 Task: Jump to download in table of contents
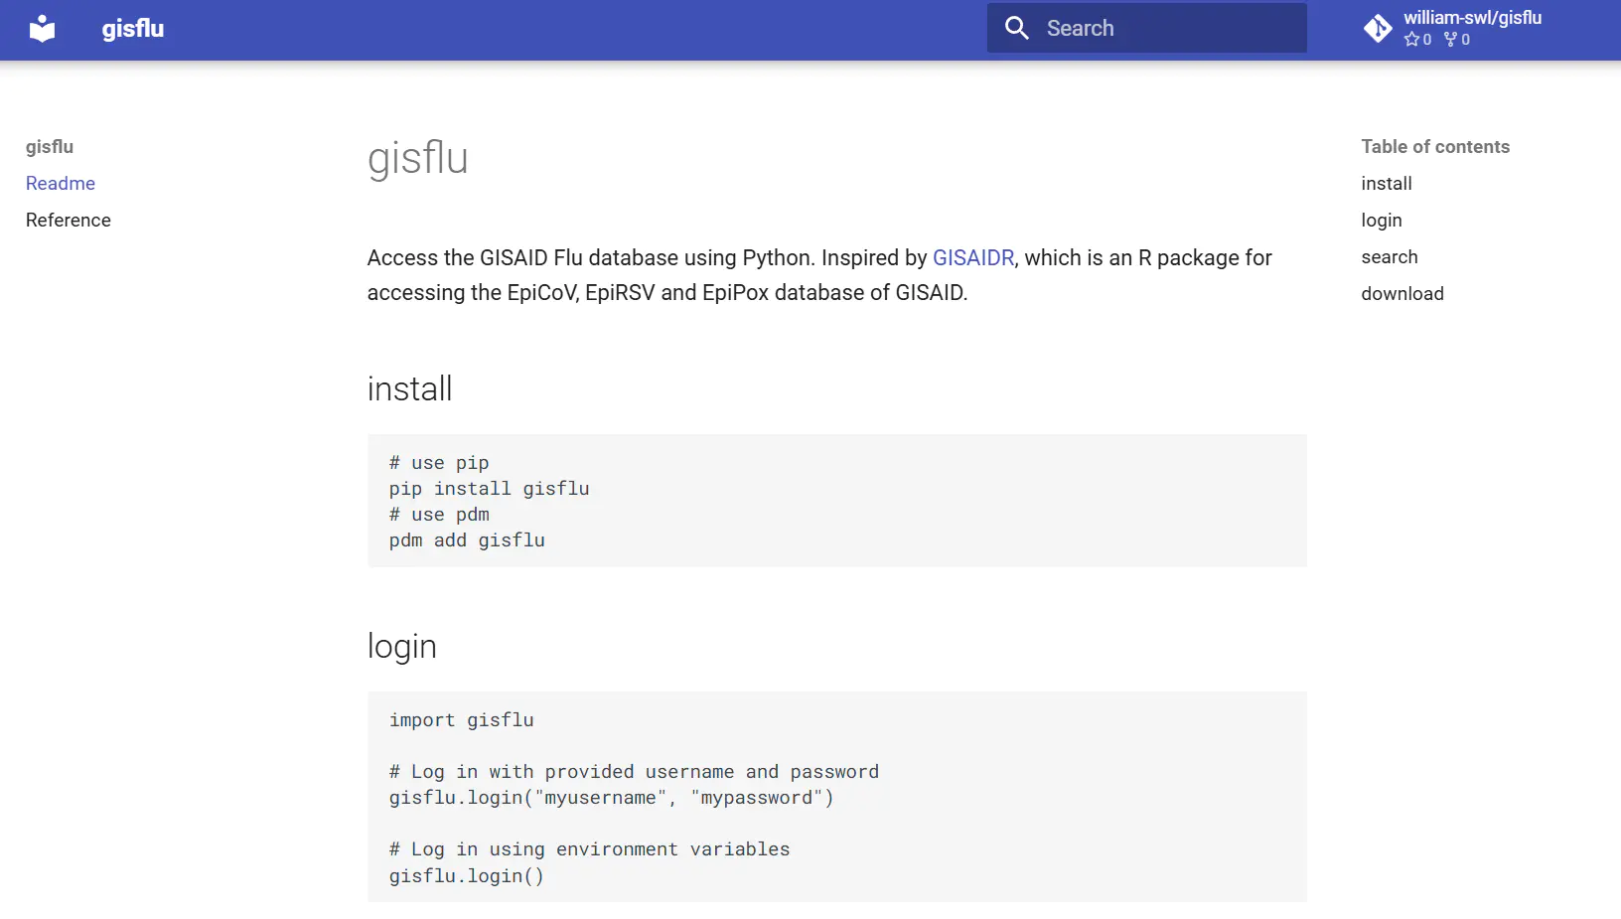tap(1402, 293)
